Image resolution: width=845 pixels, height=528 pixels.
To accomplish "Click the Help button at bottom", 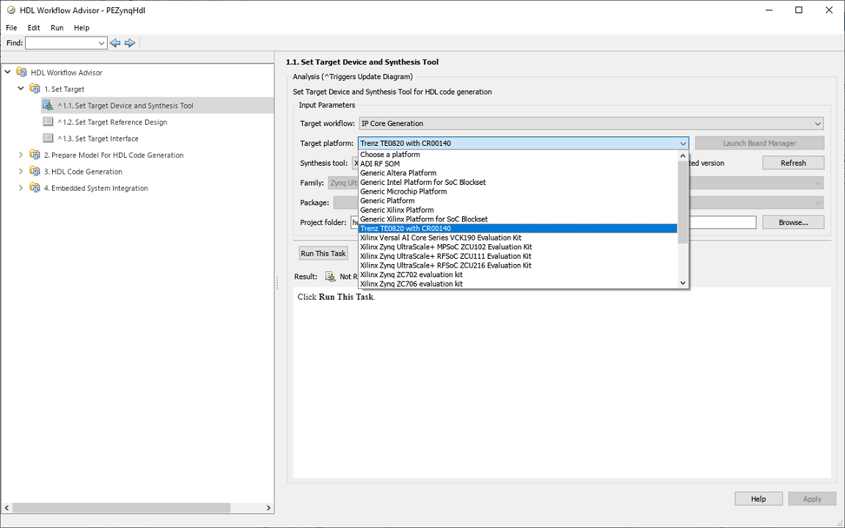I will (758, 499).
